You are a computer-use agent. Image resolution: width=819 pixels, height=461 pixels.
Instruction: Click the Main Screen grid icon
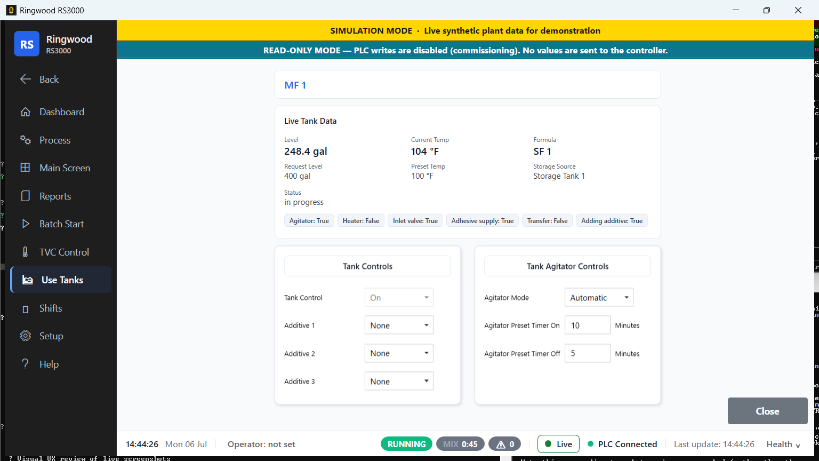25,168
